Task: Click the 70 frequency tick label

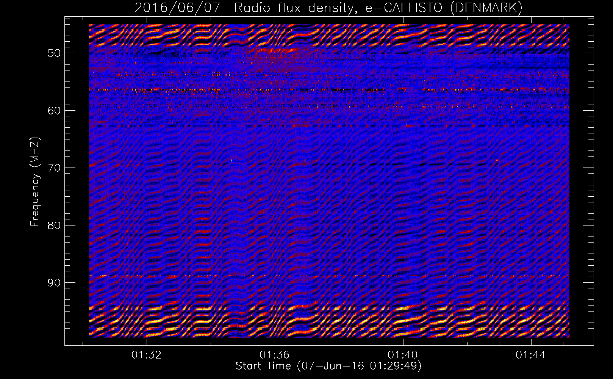Action: point(54,168)
